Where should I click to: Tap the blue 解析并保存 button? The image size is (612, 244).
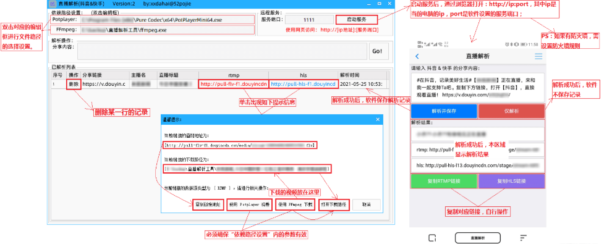pyautogui.click(x=444, y=111)
